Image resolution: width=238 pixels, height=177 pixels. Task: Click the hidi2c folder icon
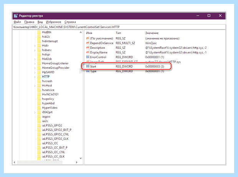tap(39, 36)
